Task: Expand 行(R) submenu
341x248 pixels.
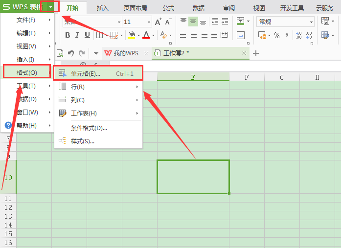Action: [98, 87]
